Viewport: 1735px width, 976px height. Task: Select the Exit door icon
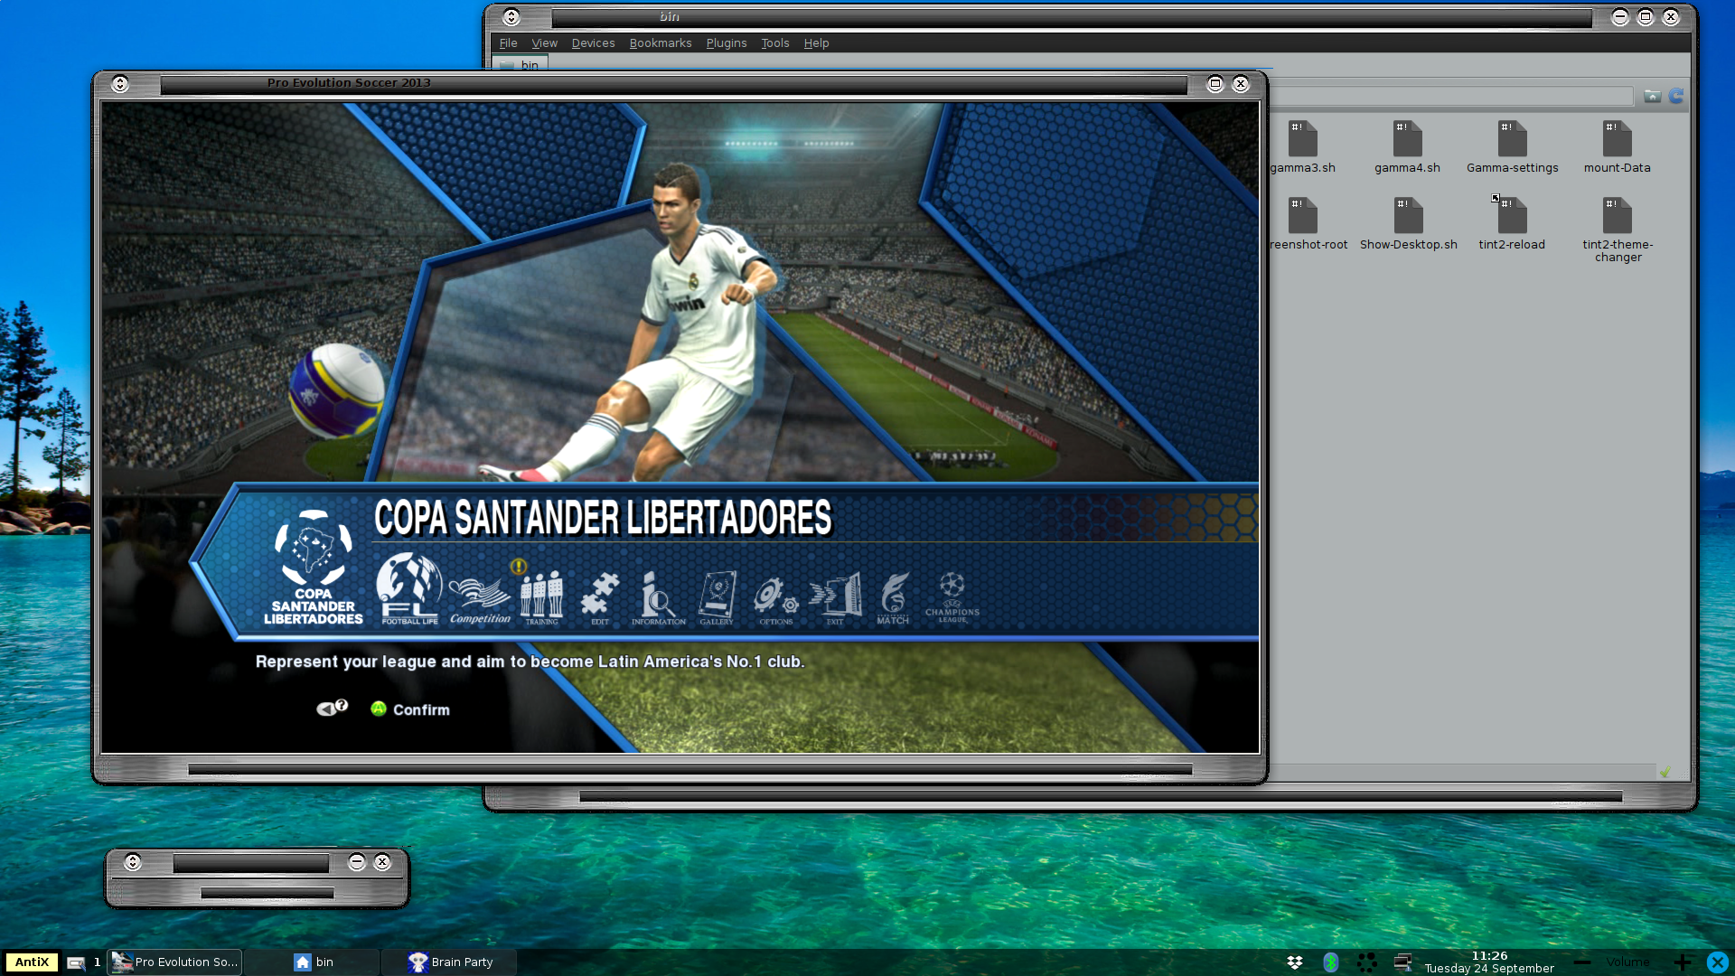pos(835,597)
